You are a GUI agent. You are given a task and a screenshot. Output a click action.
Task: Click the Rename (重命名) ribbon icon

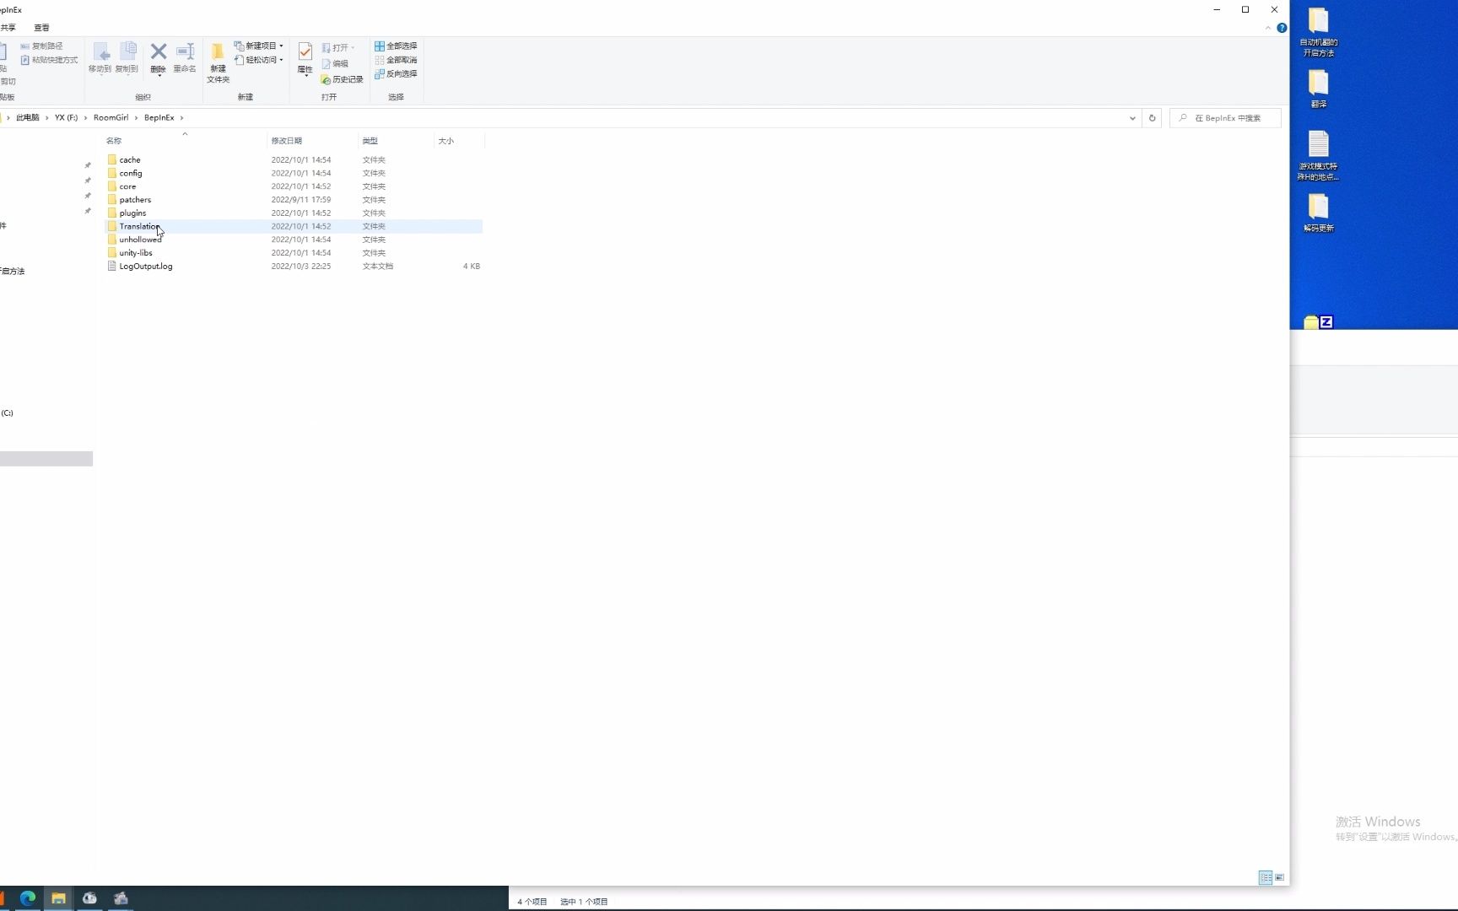point(185,58)
